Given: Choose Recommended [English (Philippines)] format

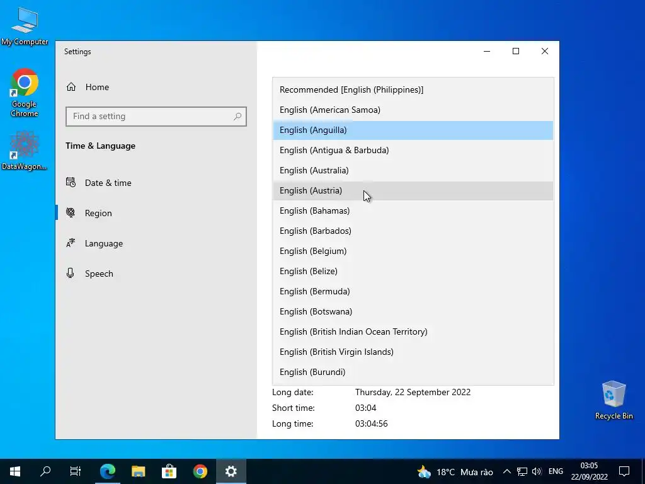Looking at the screenshot, I should (x=413, y=89).
